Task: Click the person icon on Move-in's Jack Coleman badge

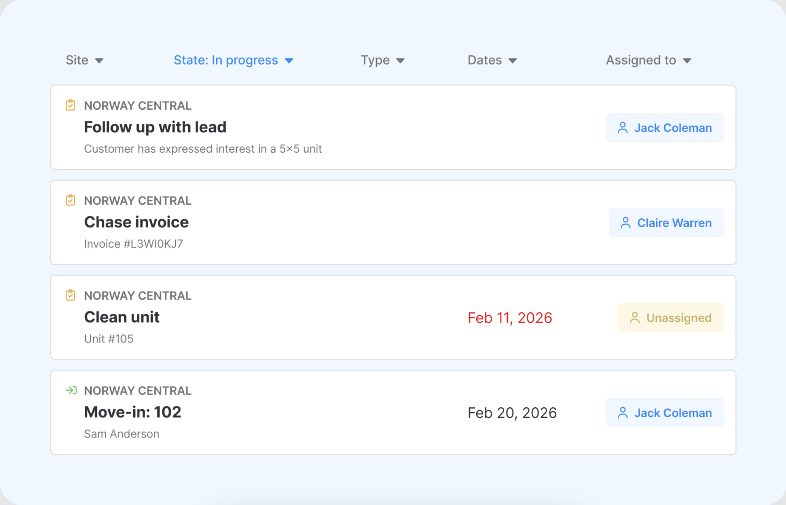Action: (623, 413)
